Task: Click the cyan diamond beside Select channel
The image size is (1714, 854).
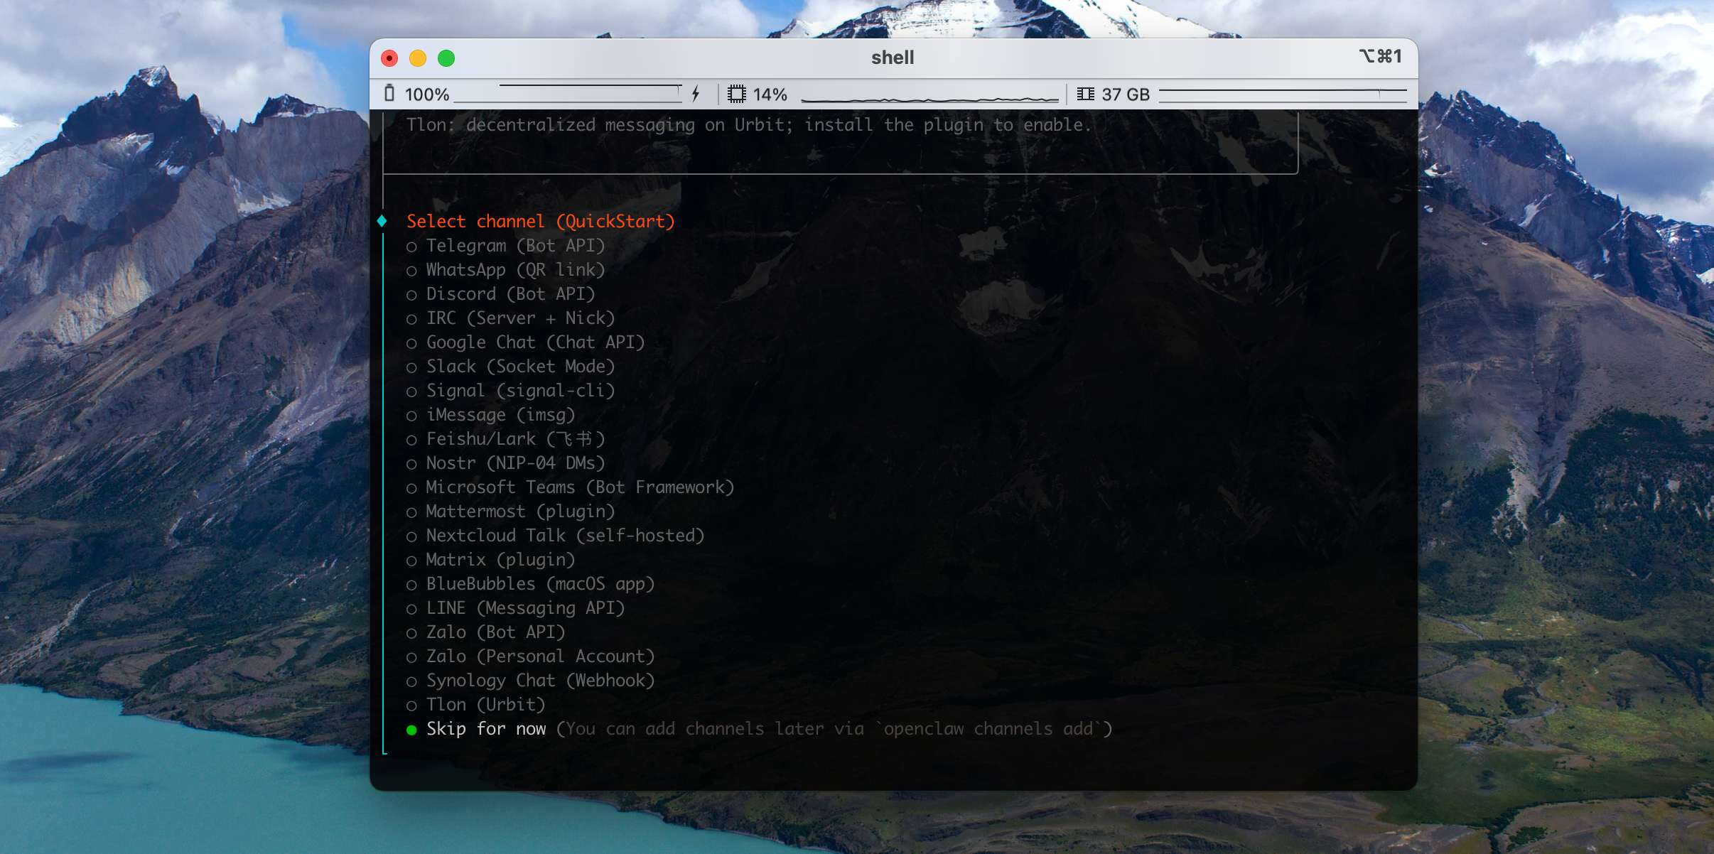Action: click(x=383, y=221)
